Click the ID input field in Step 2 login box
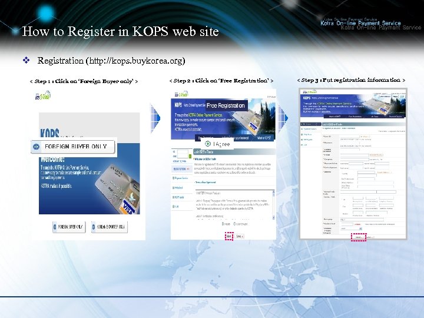This screenshot has width=424, height=318. click(183, 151)
